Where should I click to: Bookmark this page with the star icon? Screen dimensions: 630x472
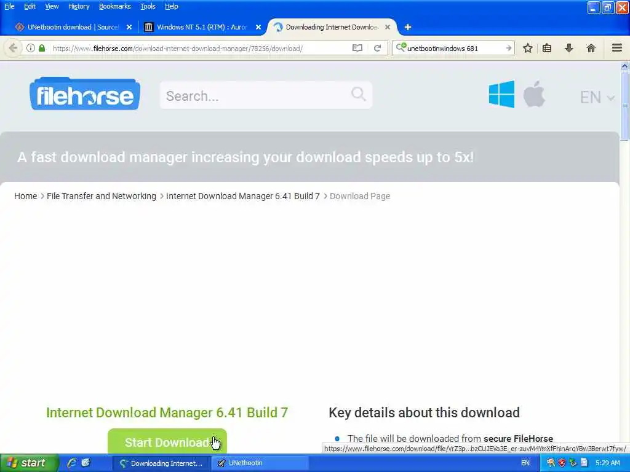click(x=527, y=48)
